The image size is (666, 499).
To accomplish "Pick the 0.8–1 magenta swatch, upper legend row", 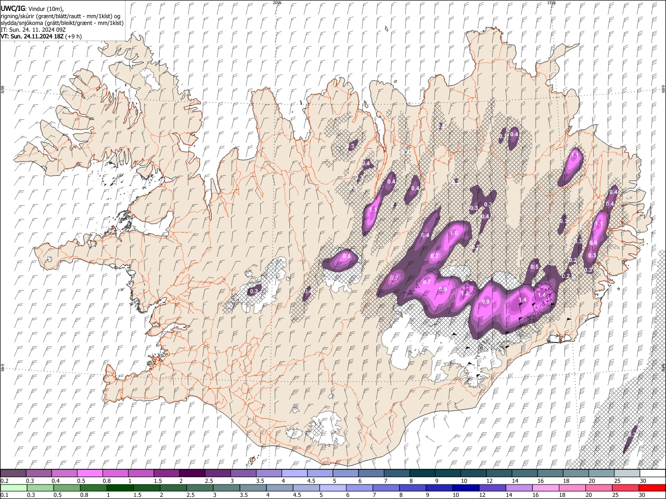I will pyautogui.click(x=115, y=473).
